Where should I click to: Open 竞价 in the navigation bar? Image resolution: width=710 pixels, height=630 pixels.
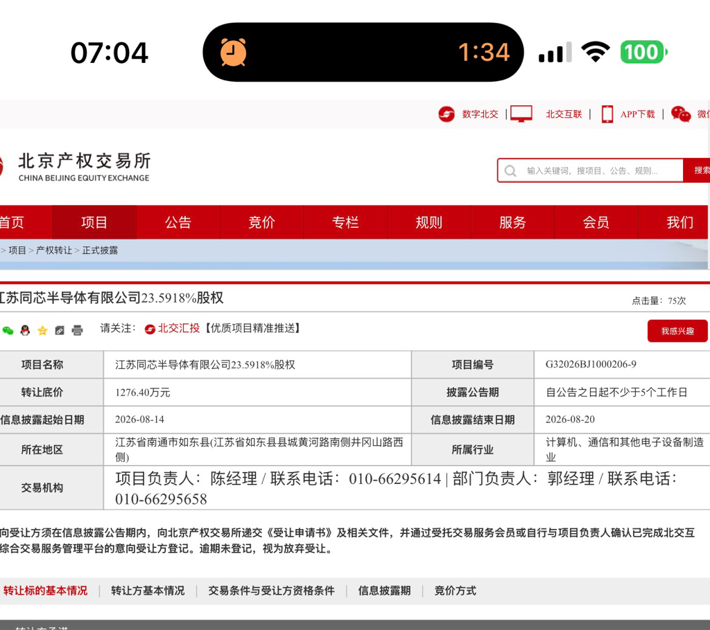point(261,222)
